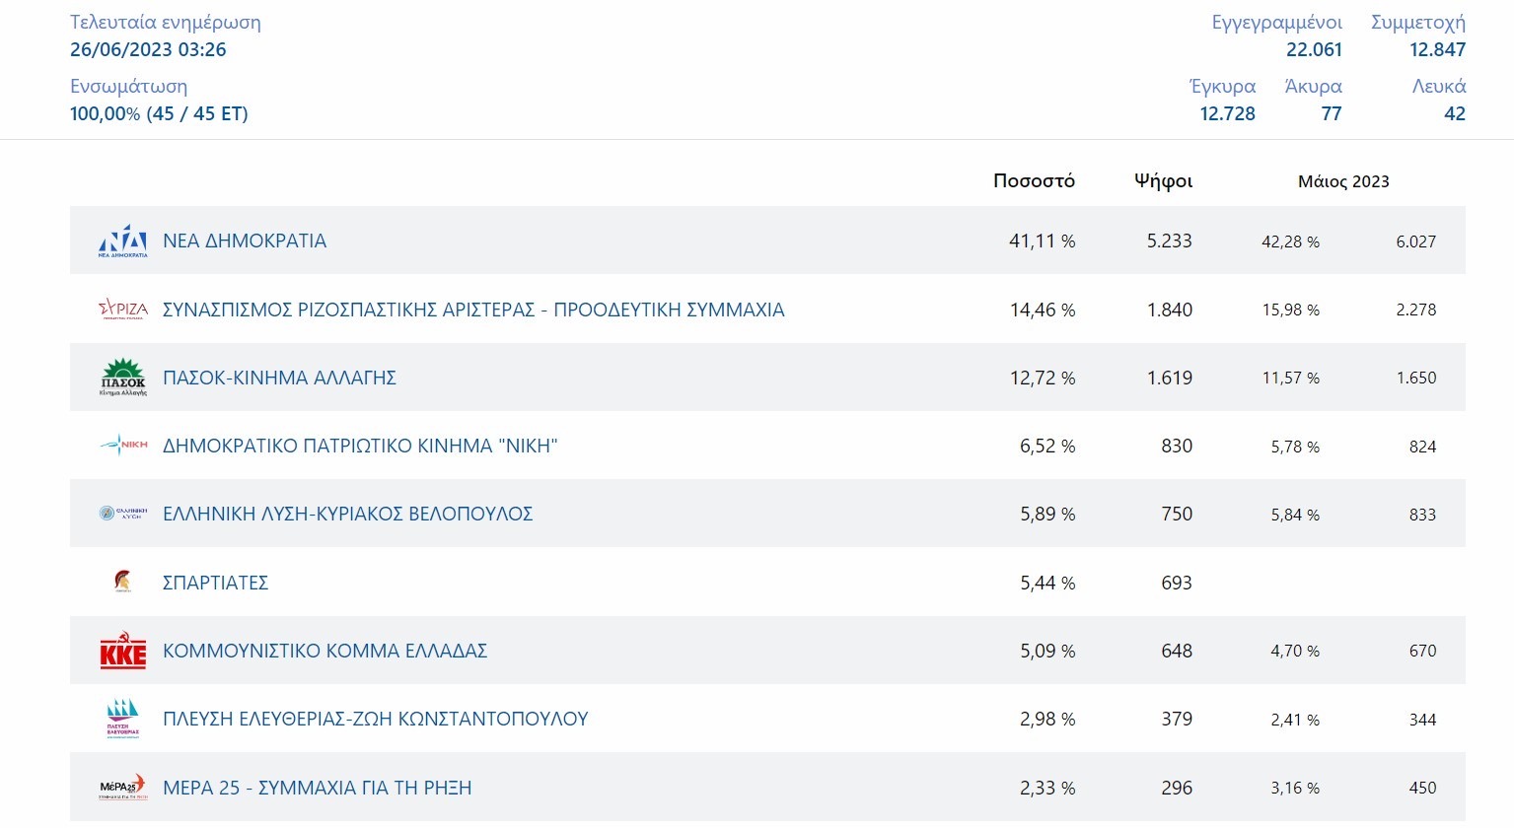The image size is (1514, 828).
Task: Click the Ψήφοι column header
Action: (1163, 181)
